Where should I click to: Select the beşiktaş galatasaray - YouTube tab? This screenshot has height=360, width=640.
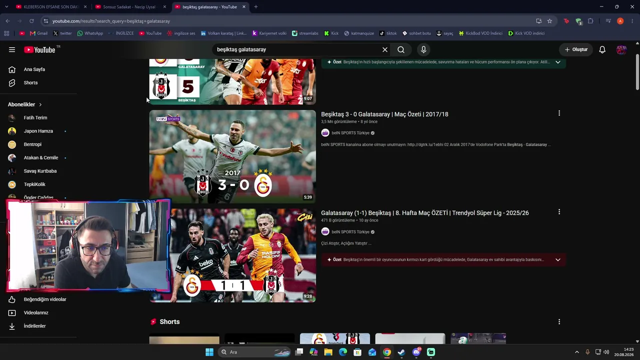pyautogui.click(x=209, y=7)
